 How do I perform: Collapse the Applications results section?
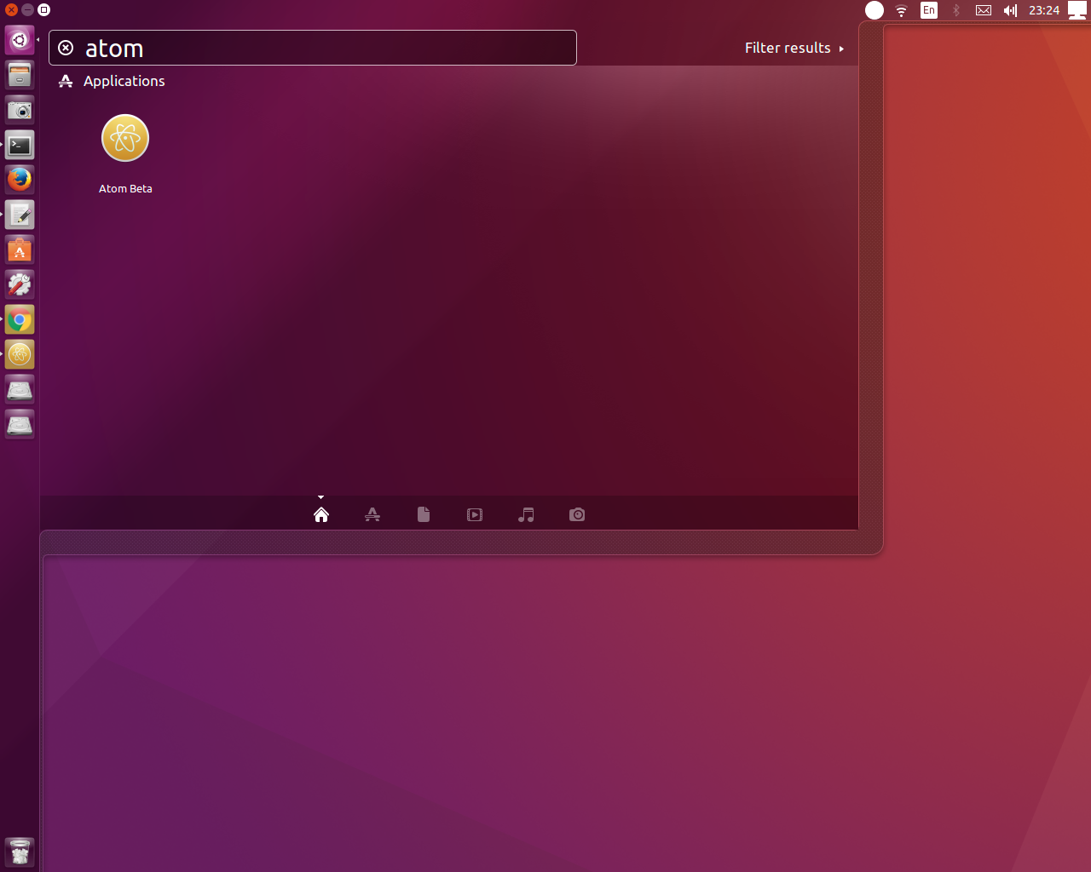pyautogui.click(x=112, y=81)
